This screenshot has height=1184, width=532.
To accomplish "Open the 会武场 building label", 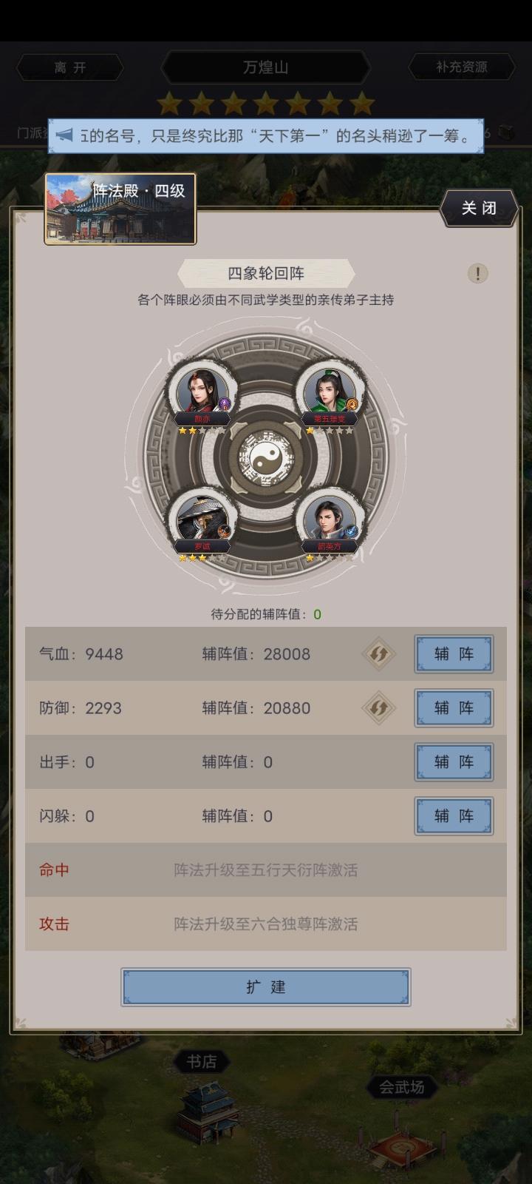I will (402, 1087).
